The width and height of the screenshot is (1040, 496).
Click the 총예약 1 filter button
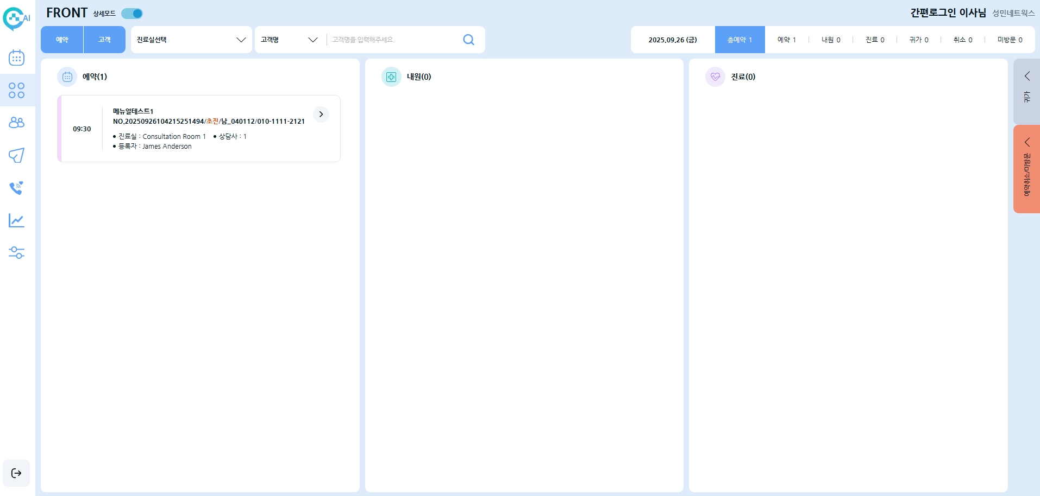point(740,40)
